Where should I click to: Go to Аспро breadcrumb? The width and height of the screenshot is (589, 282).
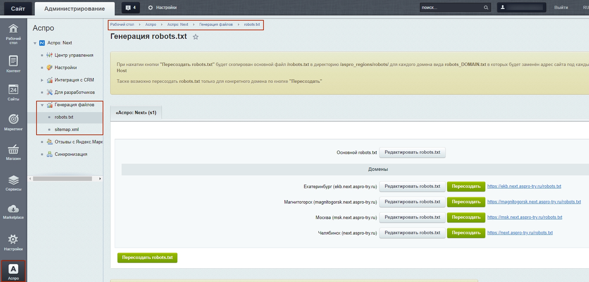pos(151,25)
